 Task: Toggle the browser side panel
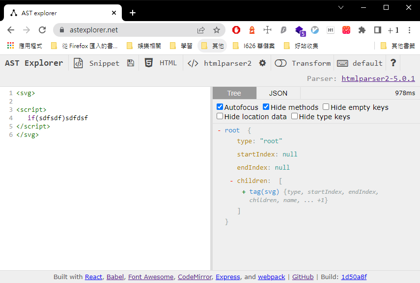click(x=378, y=30)
